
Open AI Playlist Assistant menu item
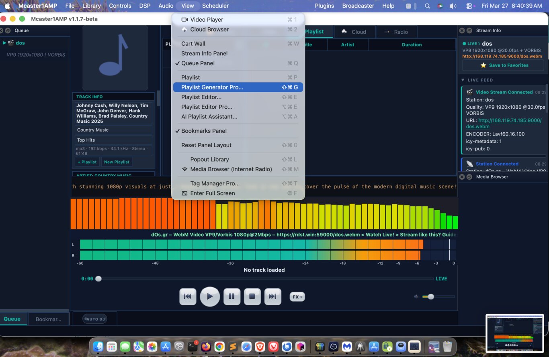tap(238, 117)
